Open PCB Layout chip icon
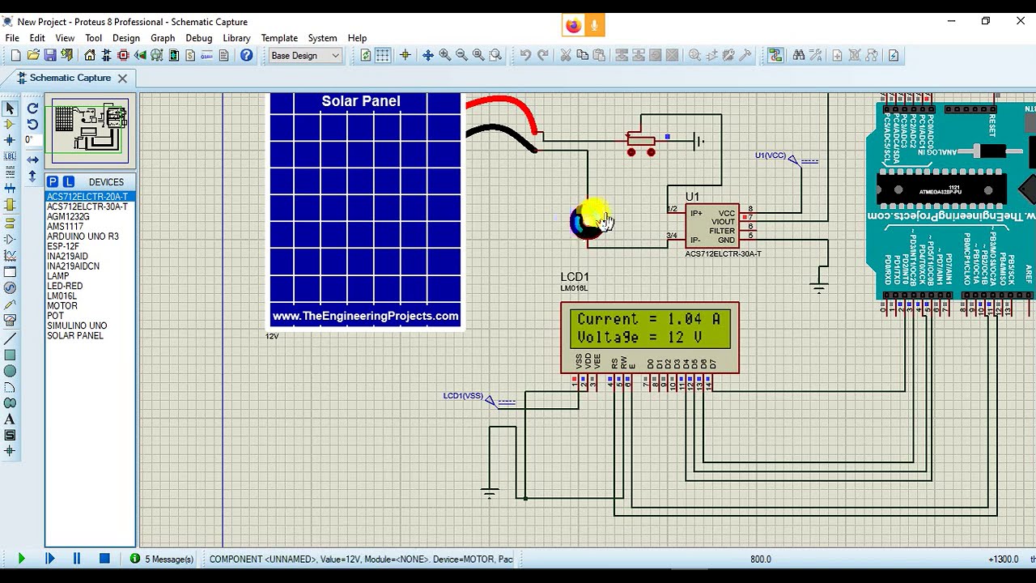 coord(123,55)
